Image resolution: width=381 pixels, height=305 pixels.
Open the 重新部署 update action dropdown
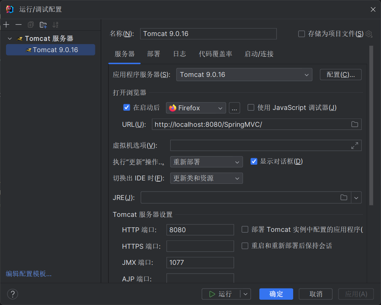206,162
